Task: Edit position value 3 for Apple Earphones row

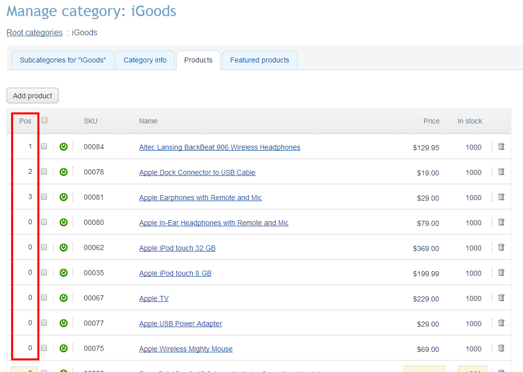Action: click(x=30, y=197)
